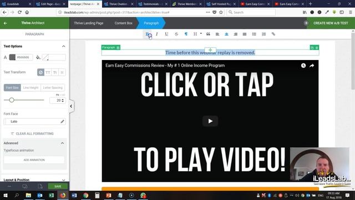Click the text color hex input
355x200 pixels.
tap(24, 57)
